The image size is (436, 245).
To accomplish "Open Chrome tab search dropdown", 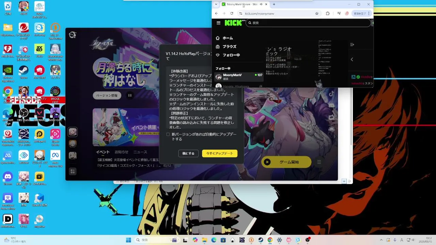I will (216, 4).
